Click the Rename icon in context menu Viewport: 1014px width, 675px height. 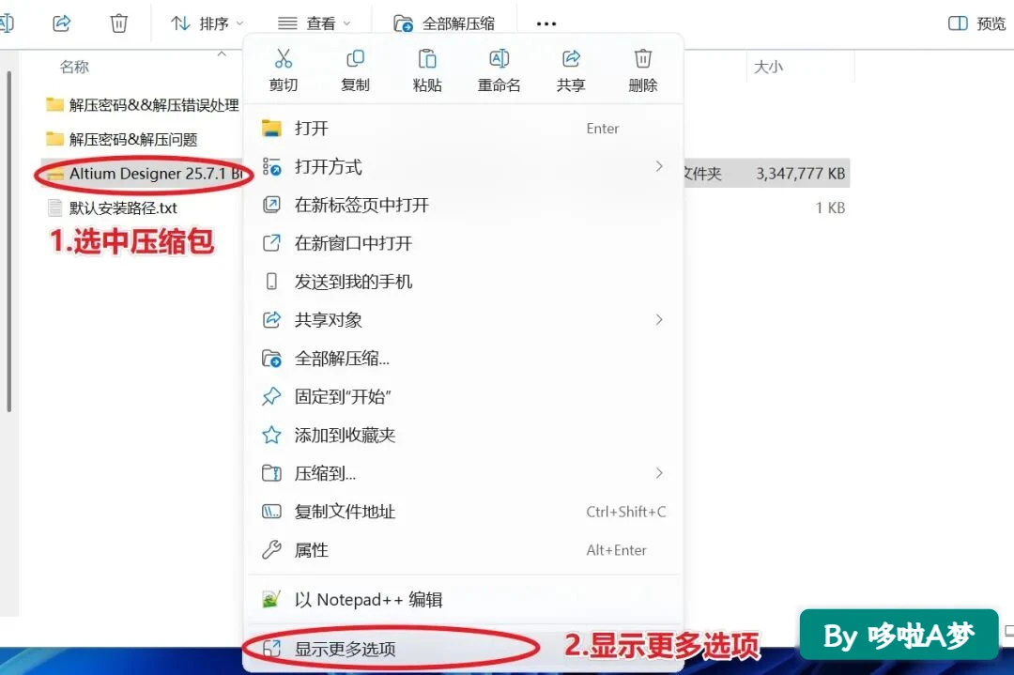click(499, 59)
